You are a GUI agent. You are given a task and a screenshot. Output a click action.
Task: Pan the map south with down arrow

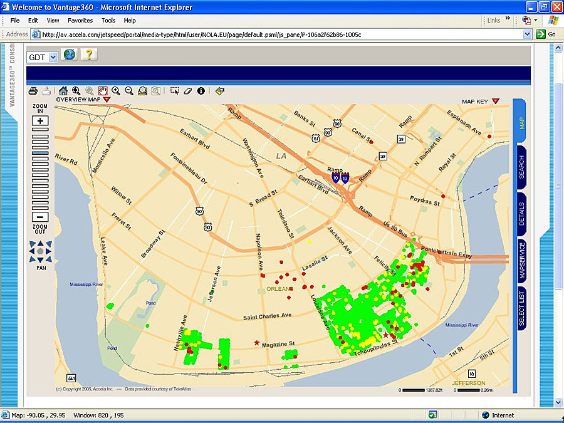point(40,259)
